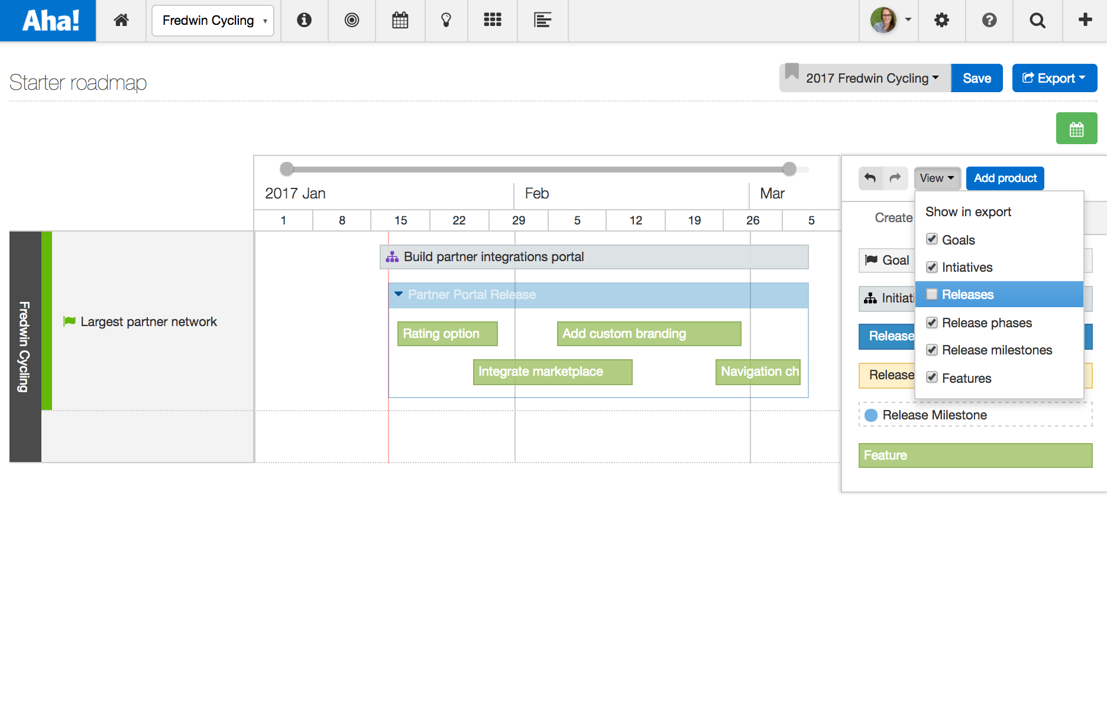Select the Rating option feature
Image resolution: width=1107 pixels, height=716 pixels.
(x=448, y=334)
